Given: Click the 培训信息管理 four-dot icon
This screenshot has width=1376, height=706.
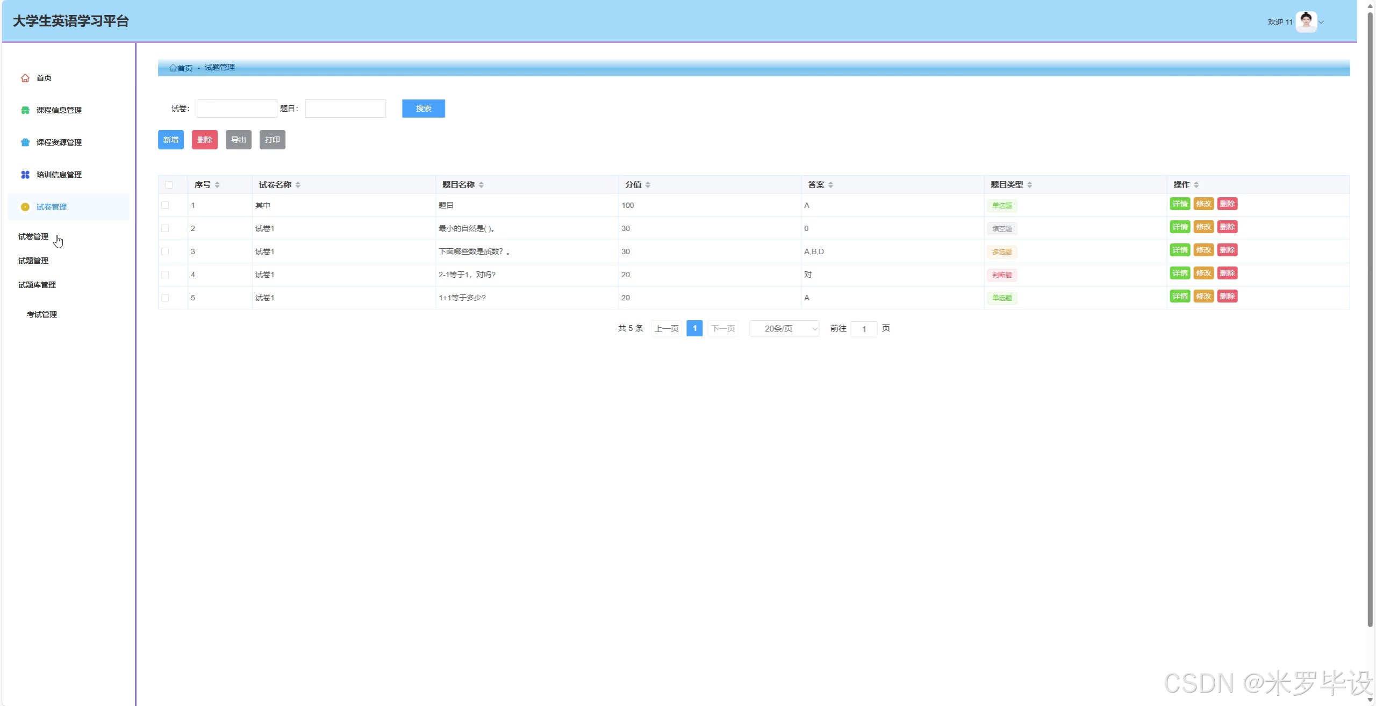Looking at the screenshot, I should (x=25, y=175).
